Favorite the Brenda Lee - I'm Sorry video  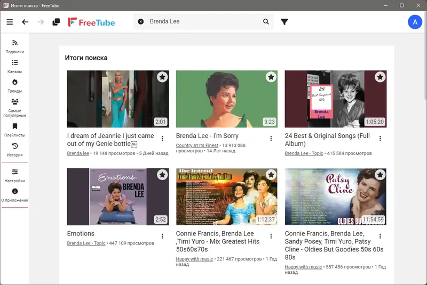(x=271, y=77)
